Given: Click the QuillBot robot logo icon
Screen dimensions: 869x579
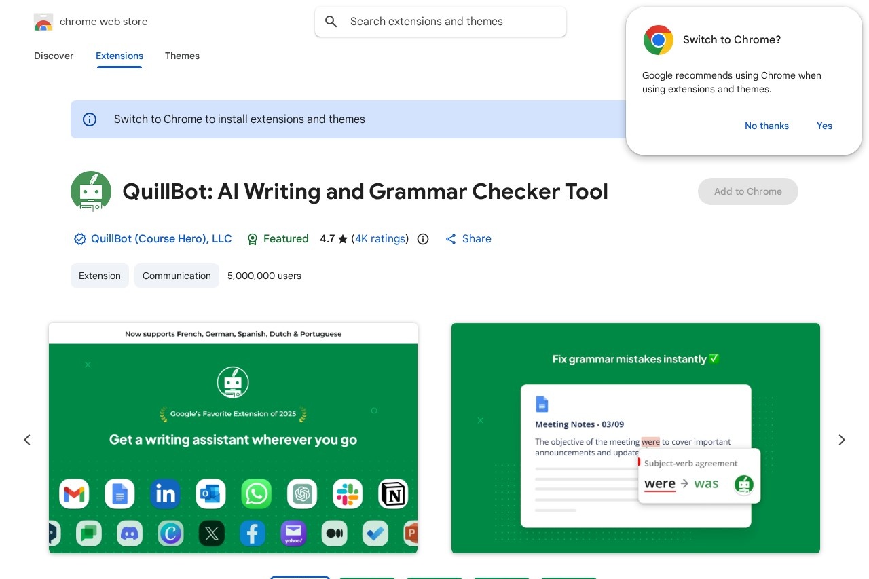Looking at the screenshot, I should pyautogui.click(x=91, y=191).
